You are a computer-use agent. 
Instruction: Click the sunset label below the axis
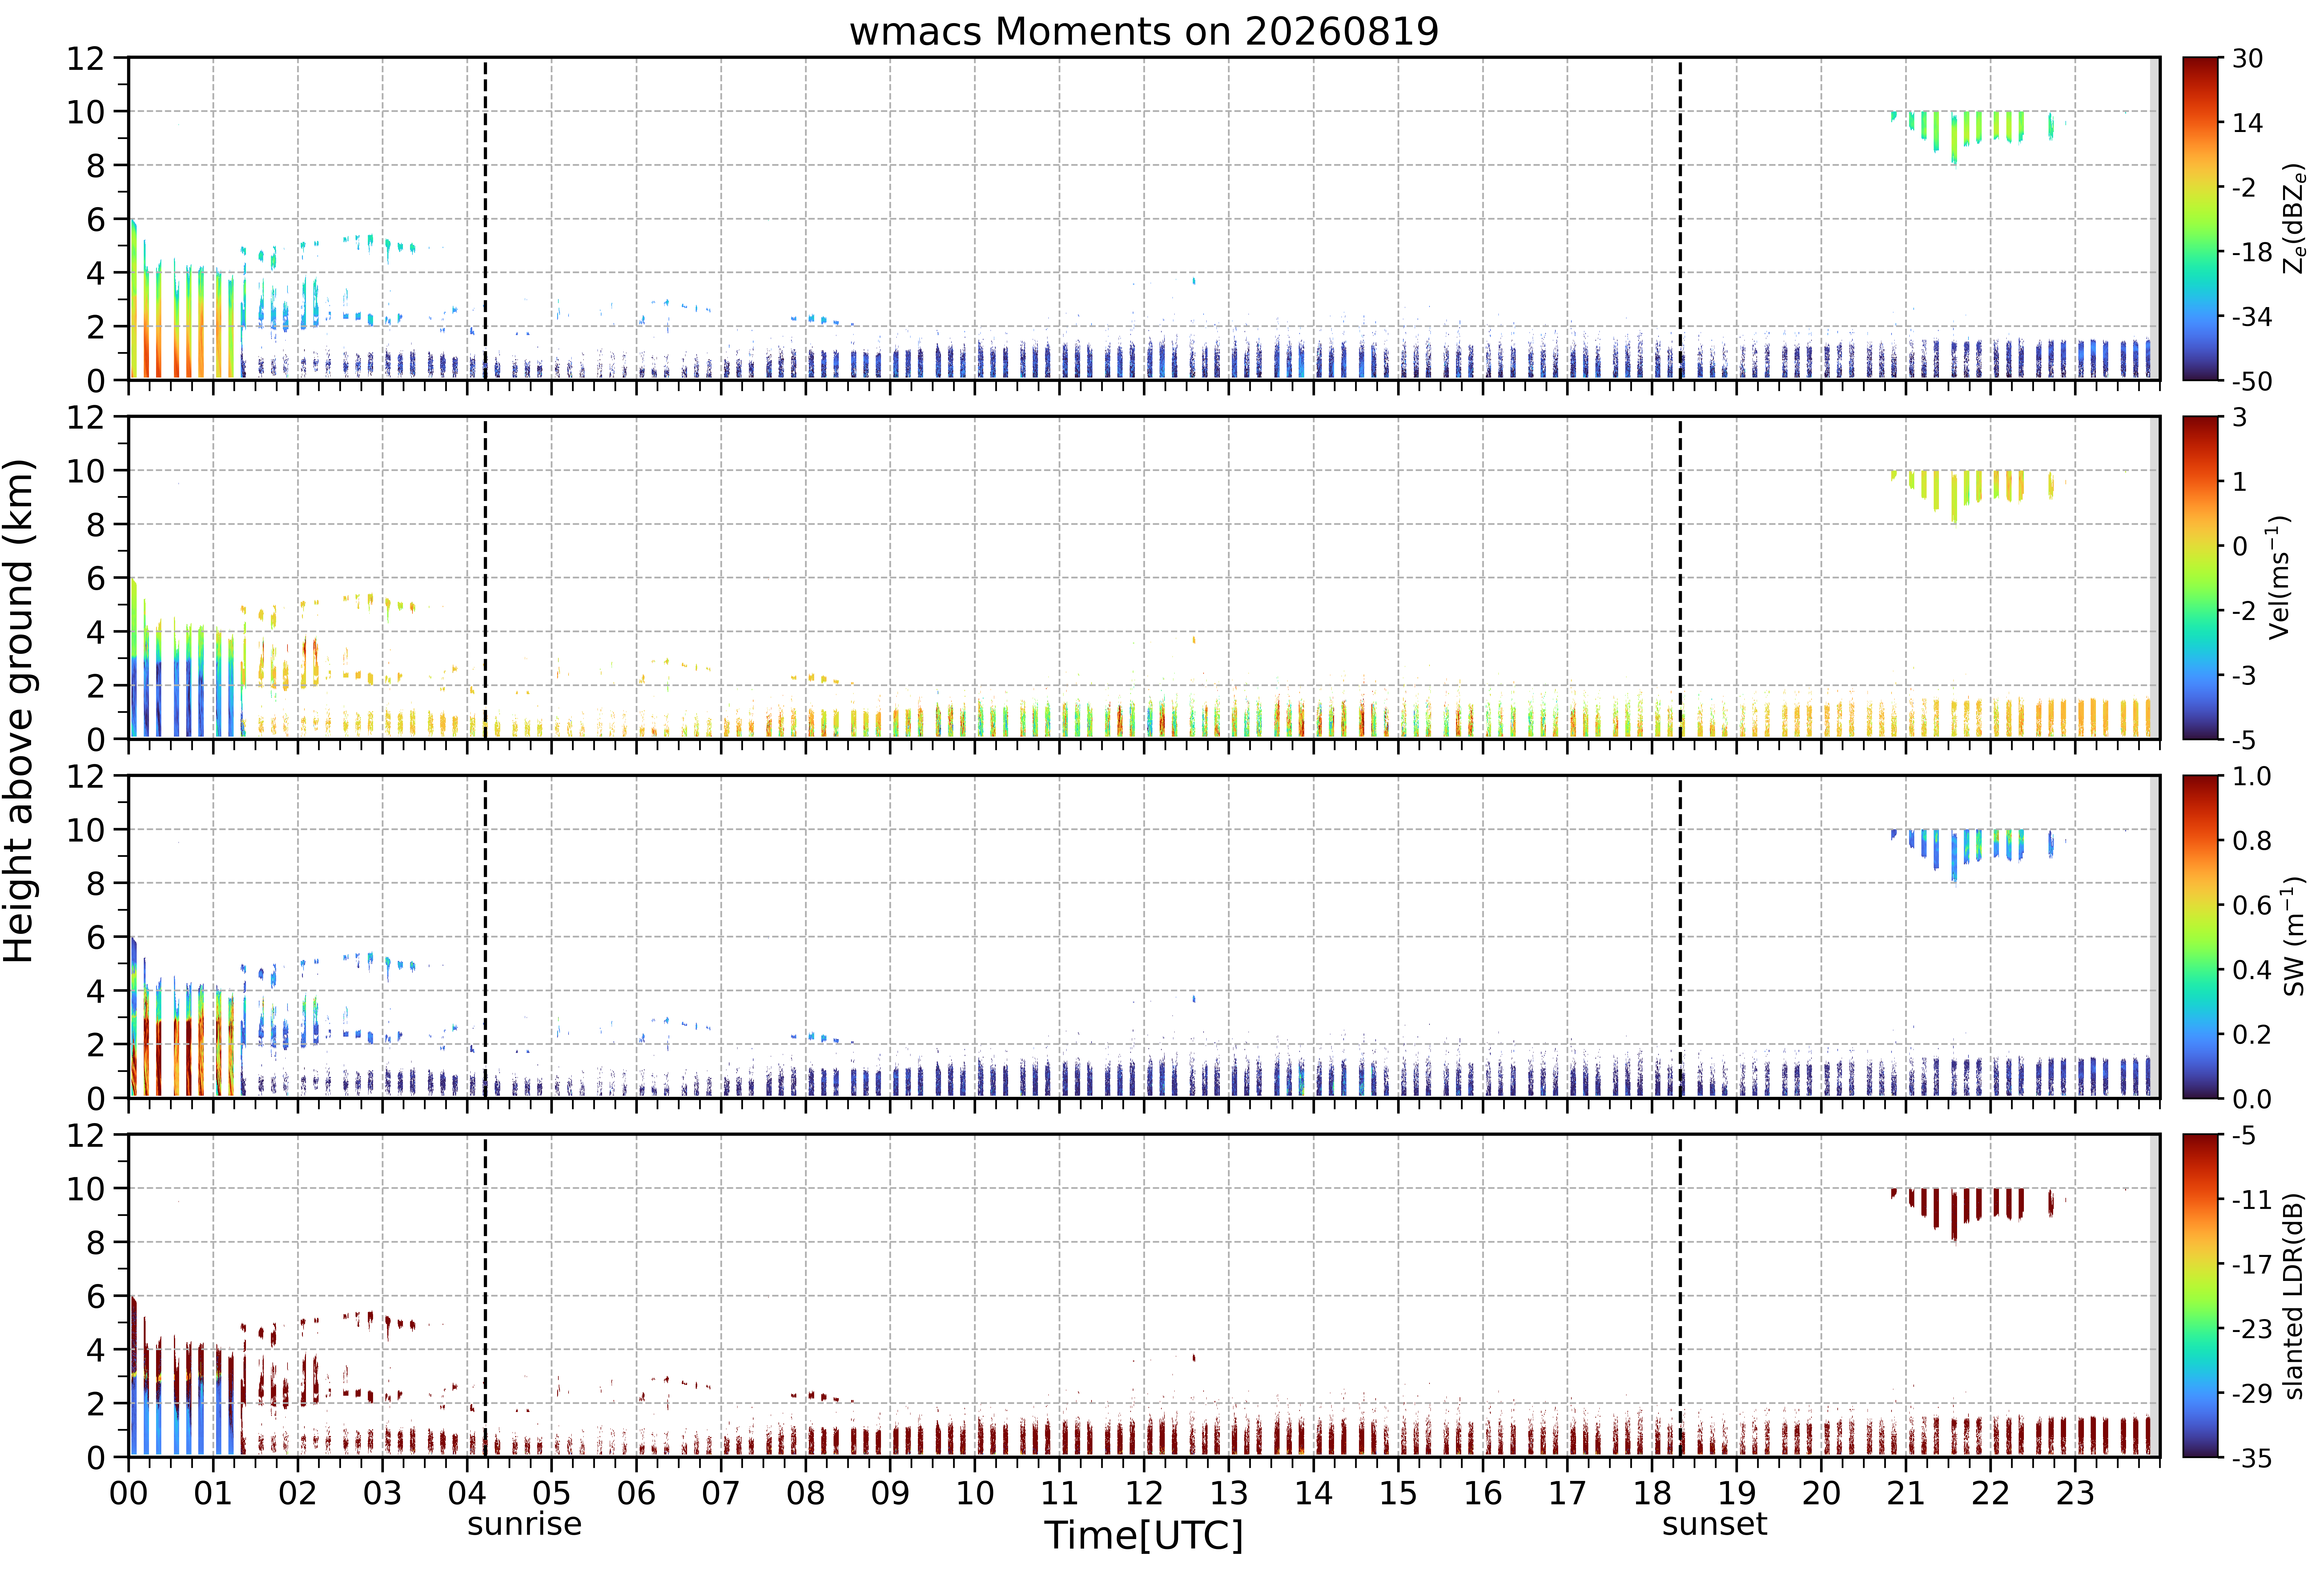coord(1714,1524)
